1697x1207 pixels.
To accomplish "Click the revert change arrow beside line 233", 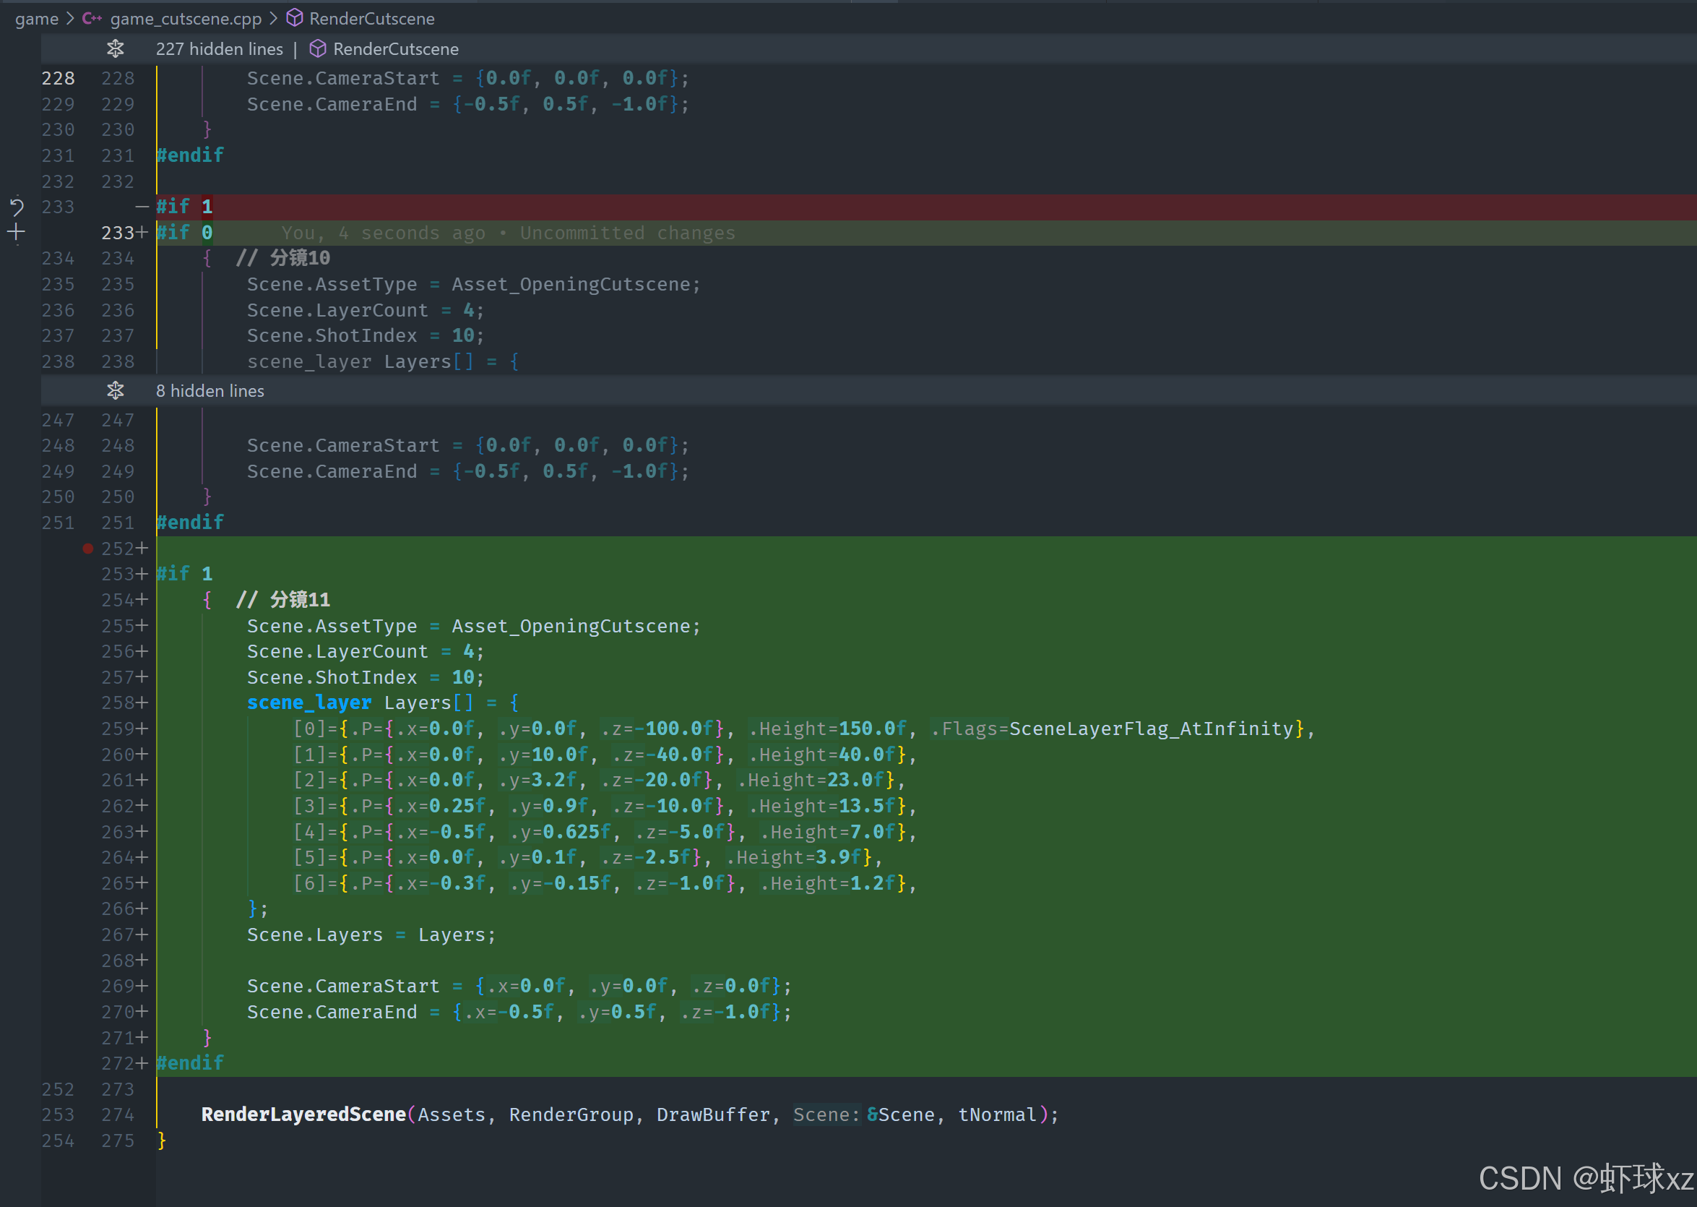I will [x=17, y=207].
